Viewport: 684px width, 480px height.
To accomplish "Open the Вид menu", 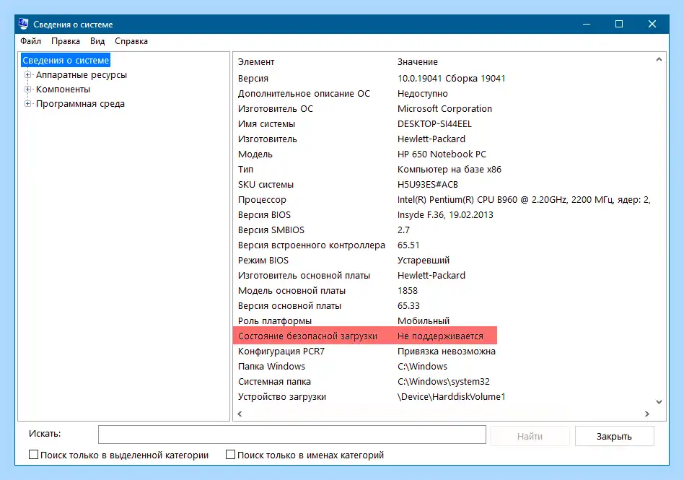I will pos(97,41).
